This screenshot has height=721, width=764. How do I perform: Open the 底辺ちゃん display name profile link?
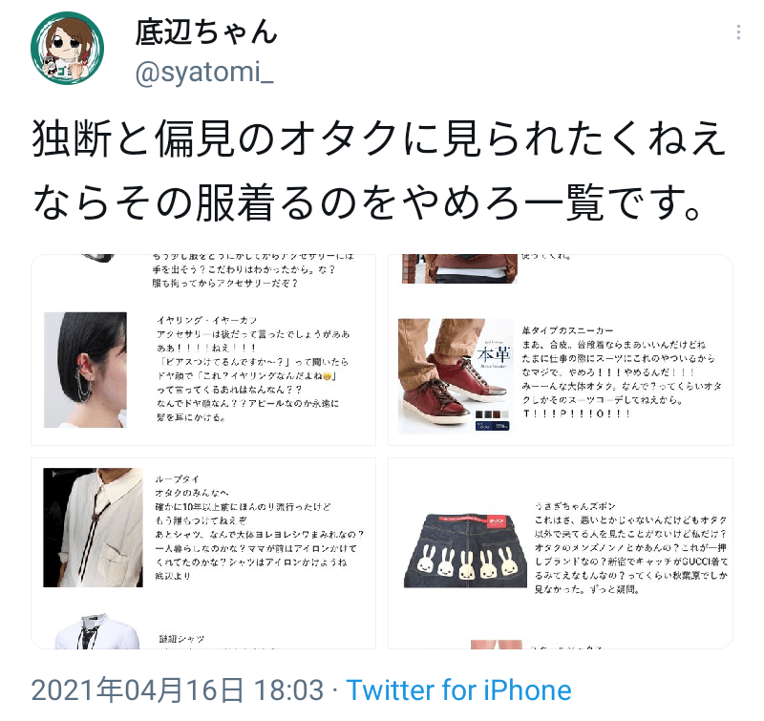[206, 32]
